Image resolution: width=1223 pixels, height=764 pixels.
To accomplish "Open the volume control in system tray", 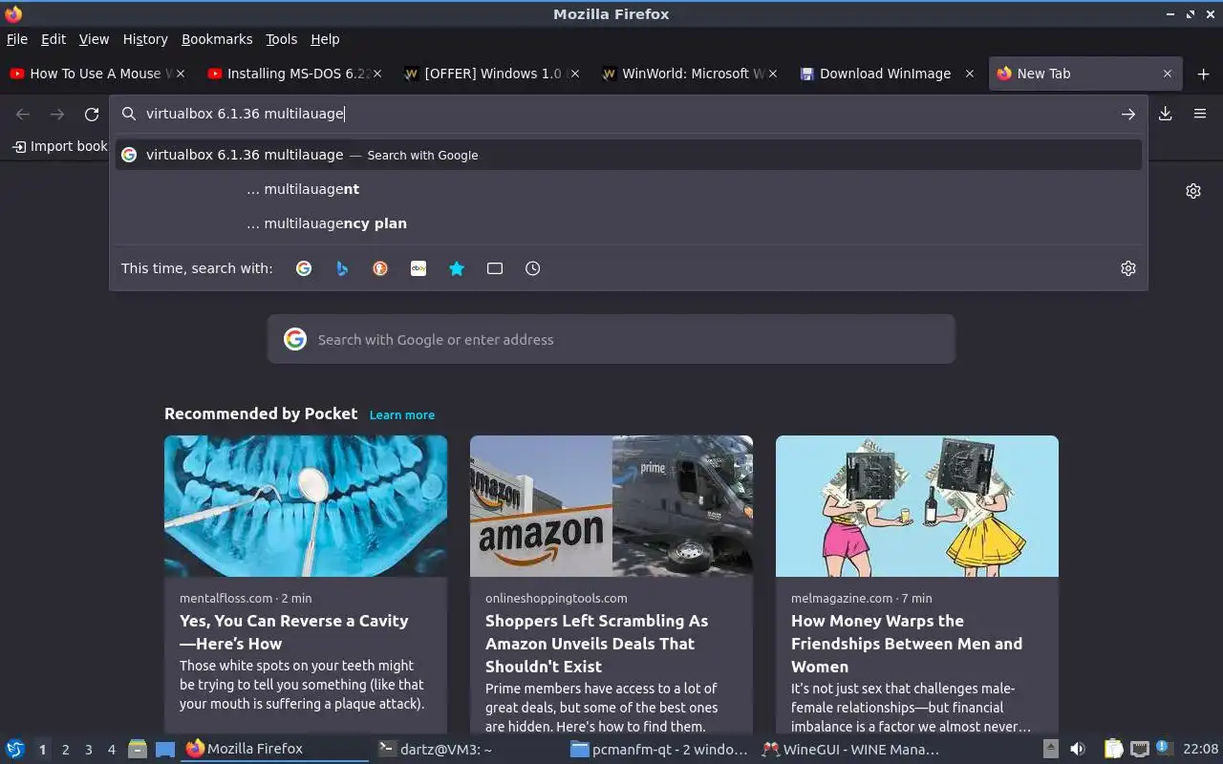I will (1078, 750).
